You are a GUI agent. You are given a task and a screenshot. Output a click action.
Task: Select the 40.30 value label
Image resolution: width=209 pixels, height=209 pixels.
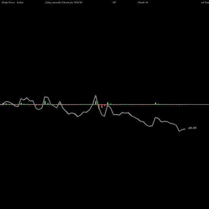point(192,128)
